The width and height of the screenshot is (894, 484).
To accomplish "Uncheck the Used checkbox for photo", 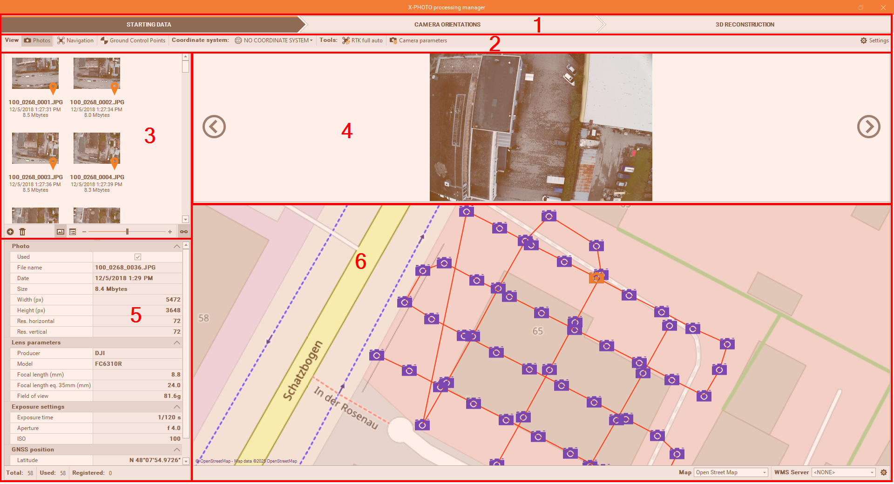I will (x=138, y=257).
